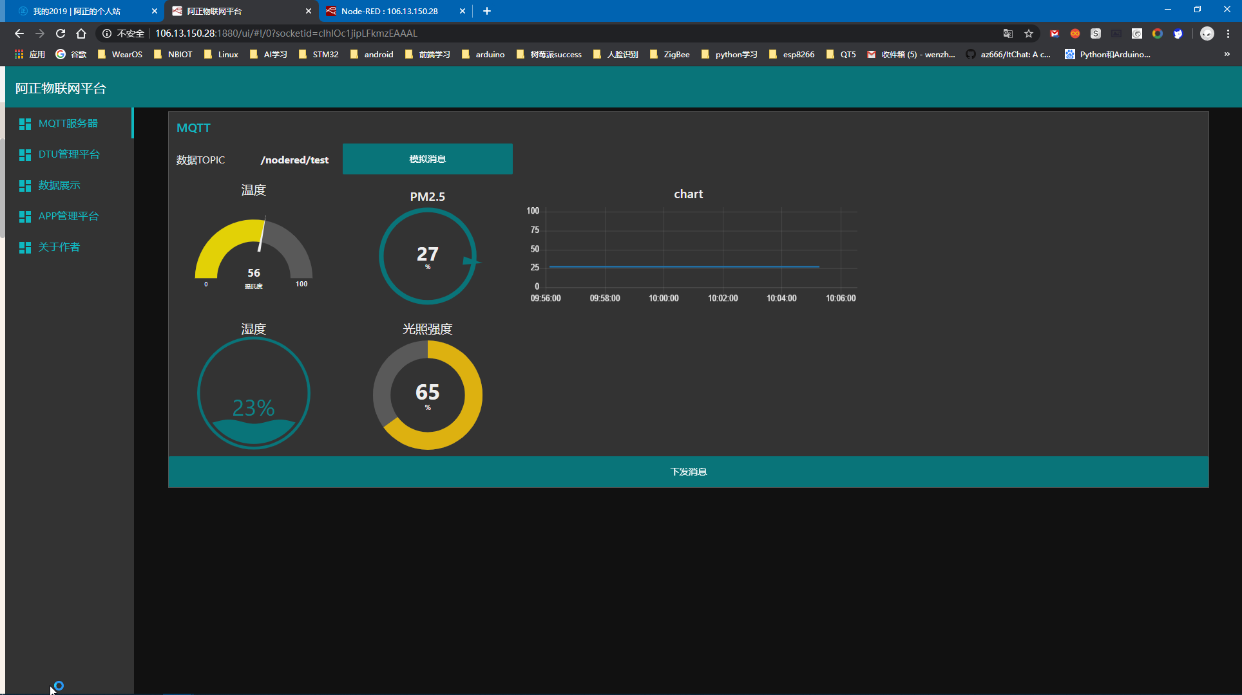Image resolution: width=1242 pixels, height=695 pixels.
Task: Open the 收件箱 Gmail bookmark
Action: click(x=912, y=55)
